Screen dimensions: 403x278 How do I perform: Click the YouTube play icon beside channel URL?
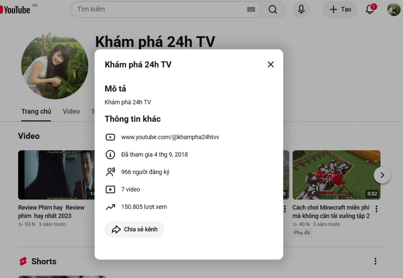[x=110, y=137]
